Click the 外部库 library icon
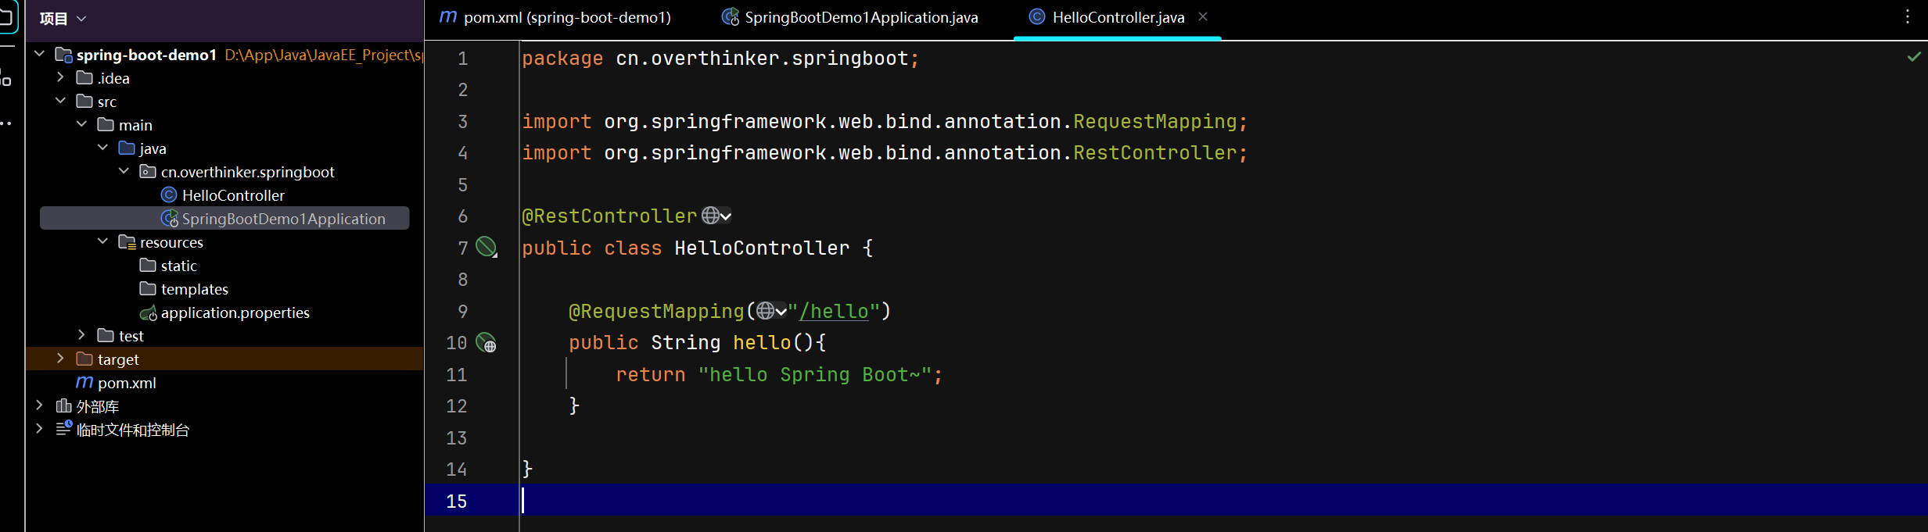Viewport: 1928px width, 532px height. 64,405
